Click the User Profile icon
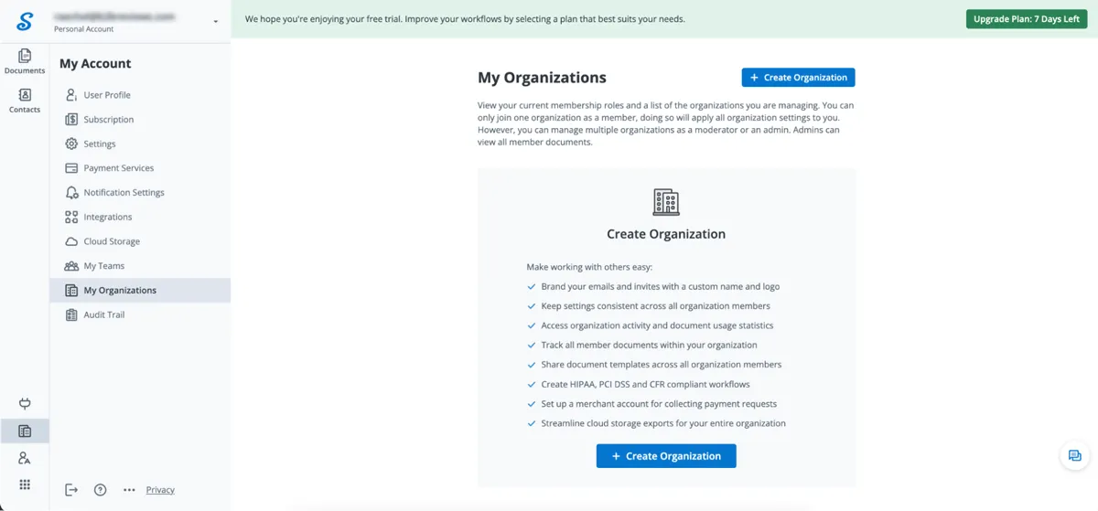The height and width of the screenshot is (511, 1098). (71, 95)
